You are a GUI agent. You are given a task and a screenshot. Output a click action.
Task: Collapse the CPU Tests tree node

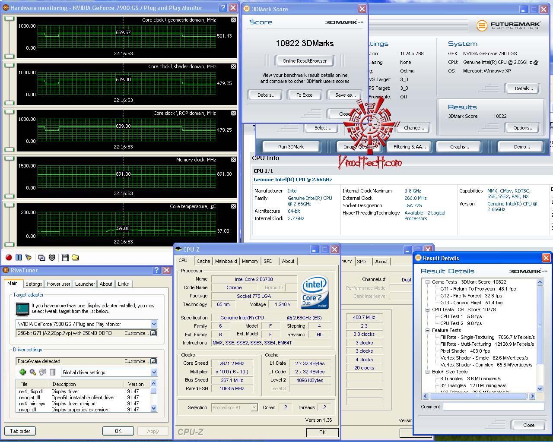427,309
